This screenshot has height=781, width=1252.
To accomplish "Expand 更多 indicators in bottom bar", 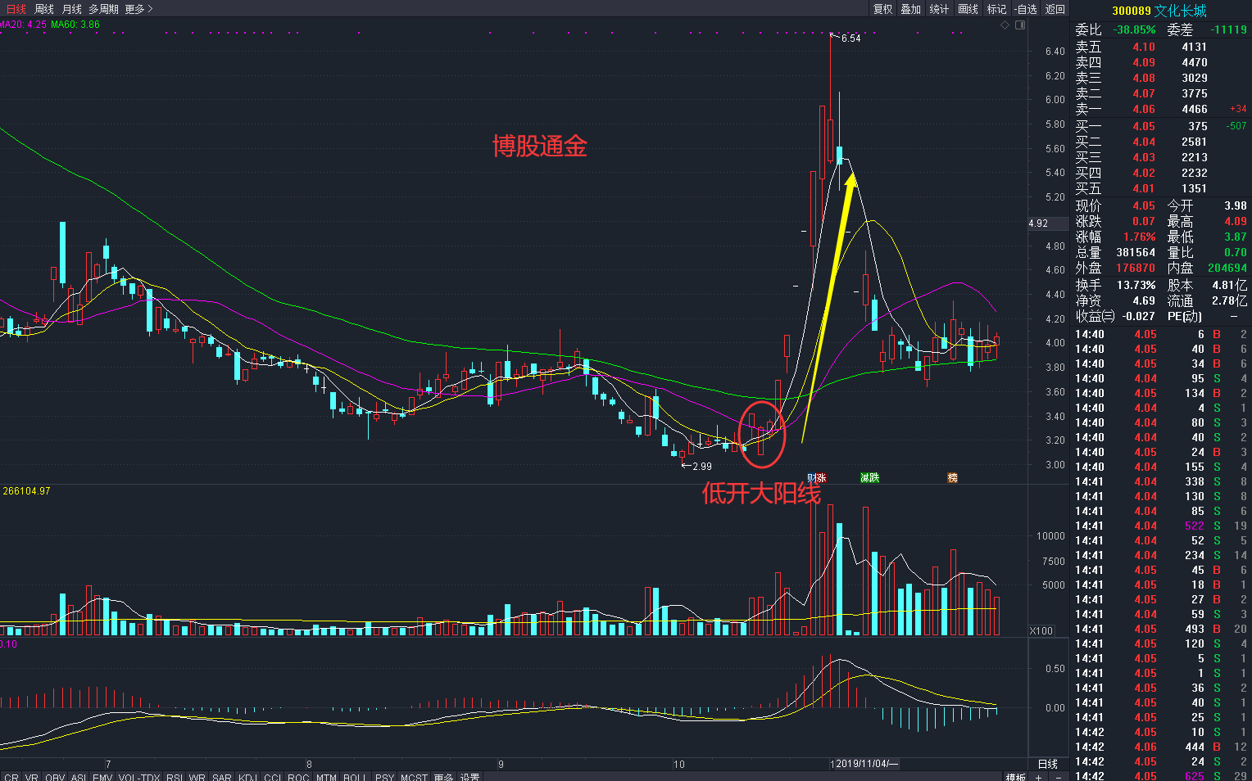I will 443,776.
